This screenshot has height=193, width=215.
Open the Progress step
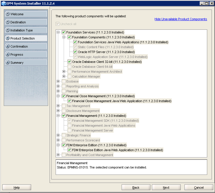point(26,54)
